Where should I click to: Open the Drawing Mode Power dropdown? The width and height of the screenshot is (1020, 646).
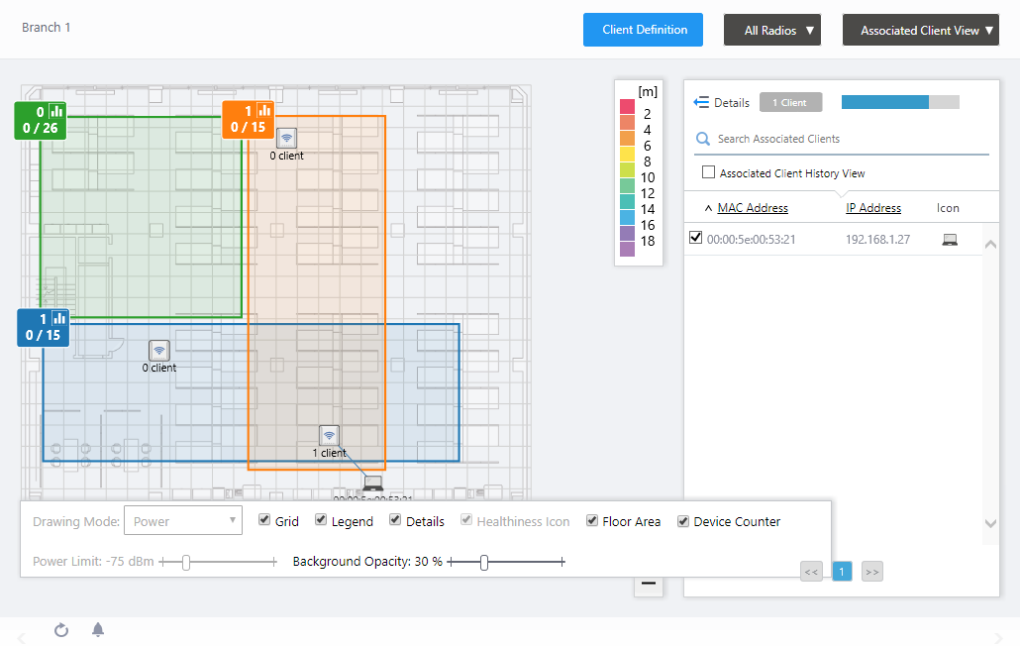point(183,521)
